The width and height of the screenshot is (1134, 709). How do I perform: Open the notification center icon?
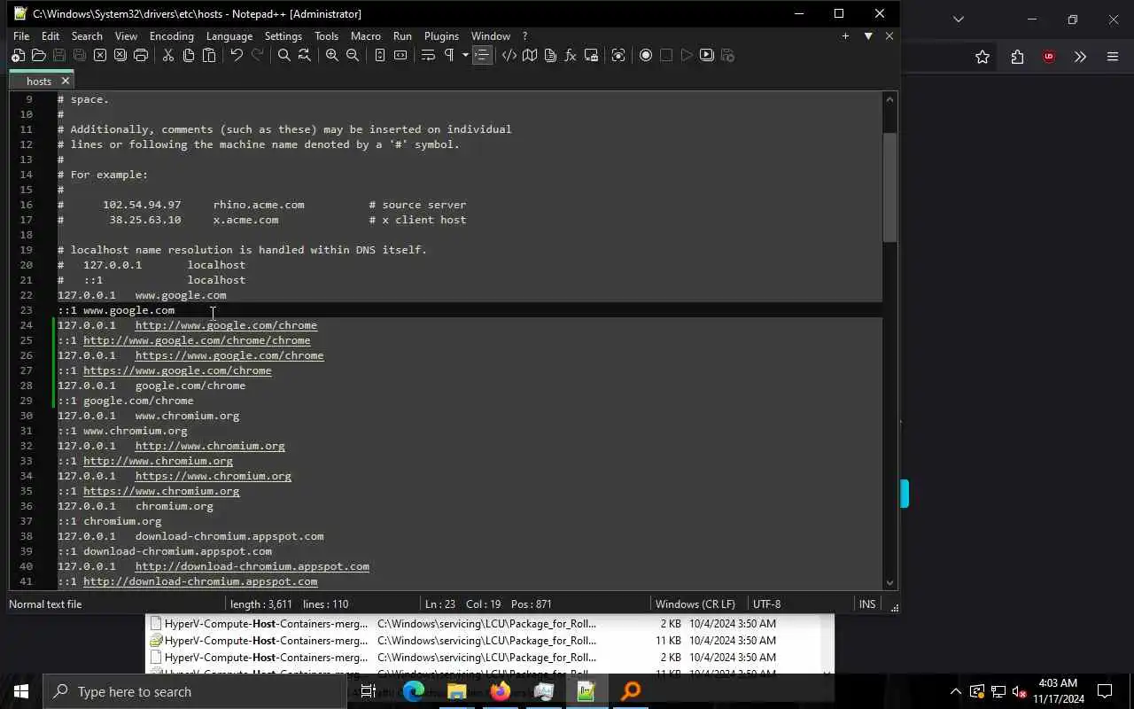(x=1105, y=691)
